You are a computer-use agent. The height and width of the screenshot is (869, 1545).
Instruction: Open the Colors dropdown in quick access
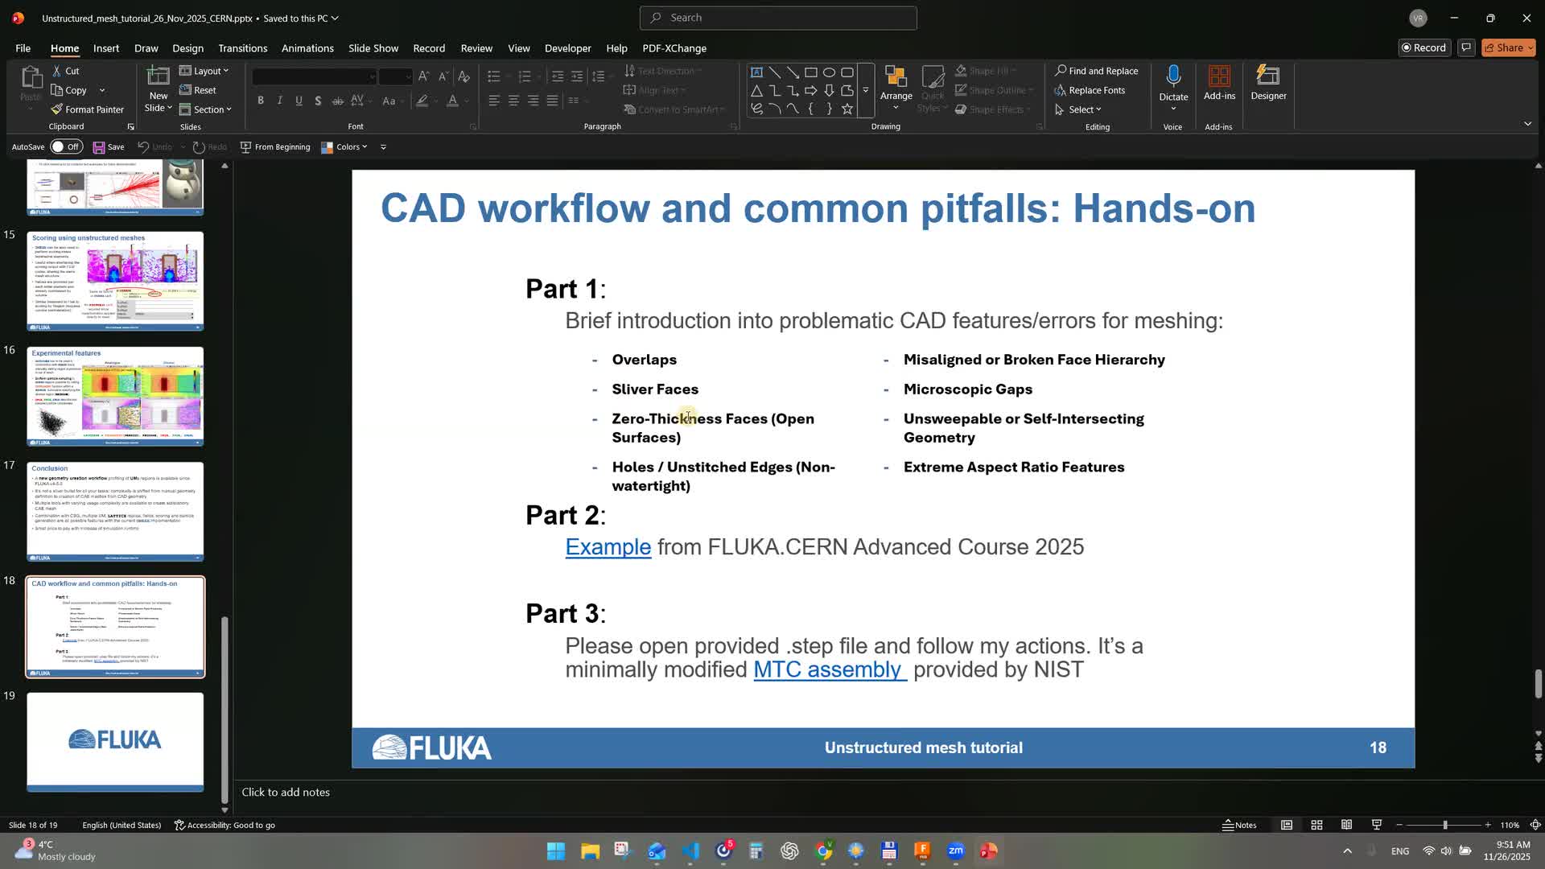pos(344,147)
